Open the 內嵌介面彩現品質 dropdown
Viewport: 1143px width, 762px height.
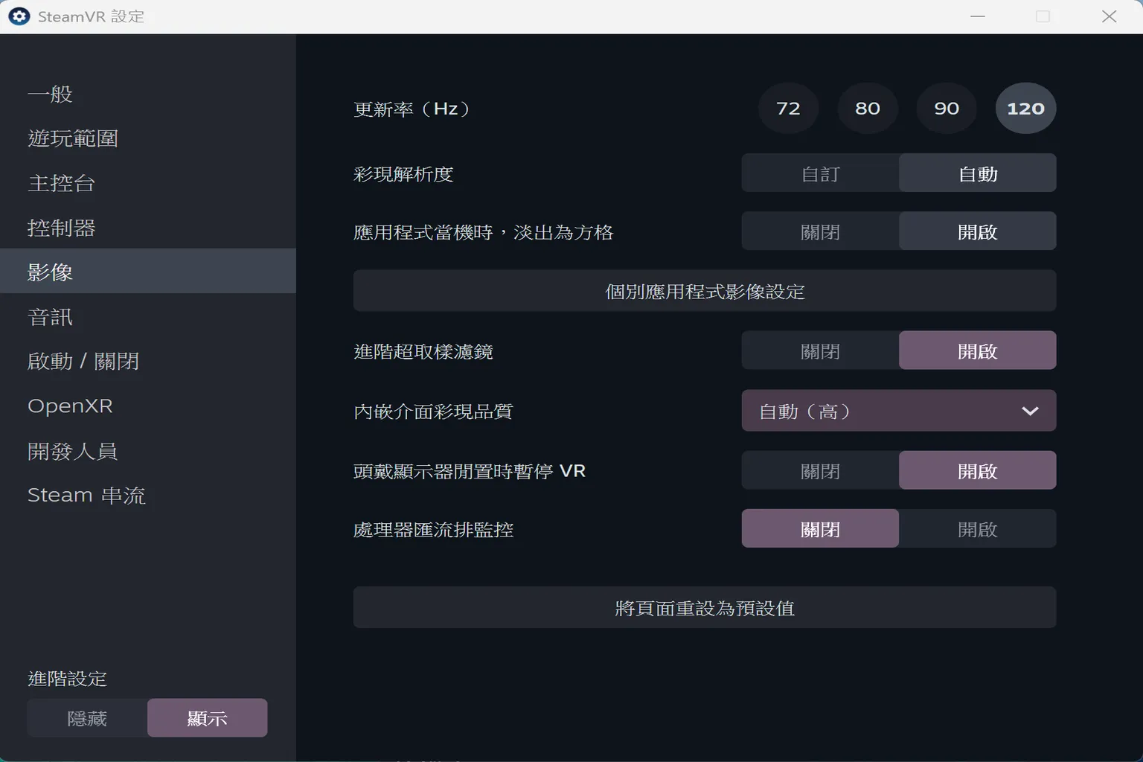pyautogui.click(x=898, y=410)
